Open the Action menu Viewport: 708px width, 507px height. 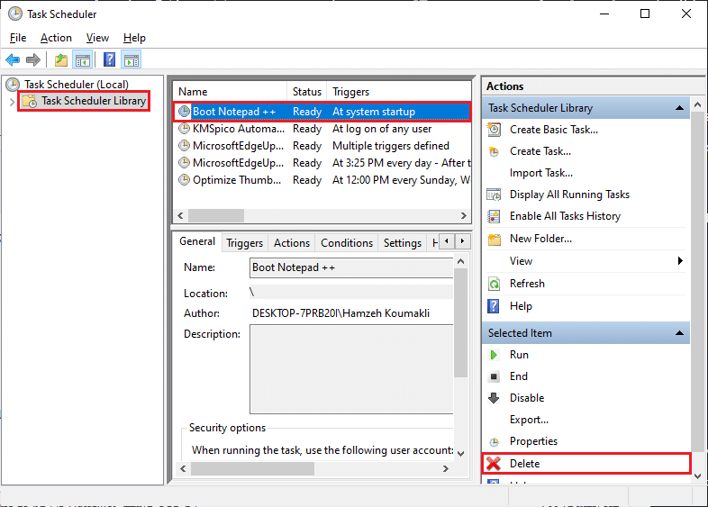(x=56, y=38)
